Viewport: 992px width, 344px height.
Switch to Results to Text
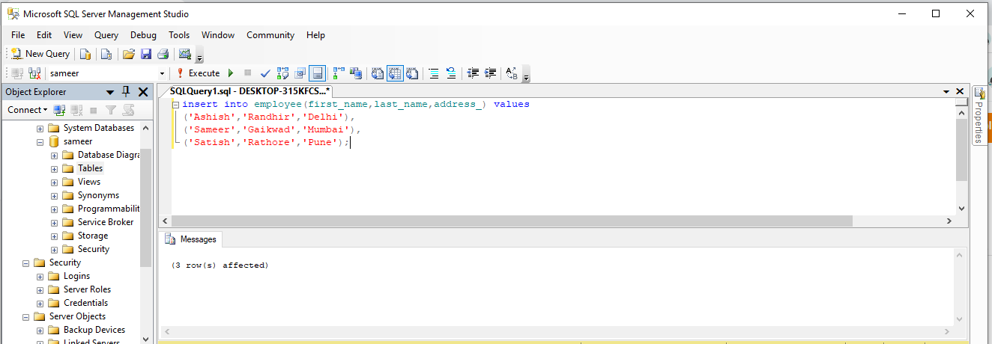(378, 73)
